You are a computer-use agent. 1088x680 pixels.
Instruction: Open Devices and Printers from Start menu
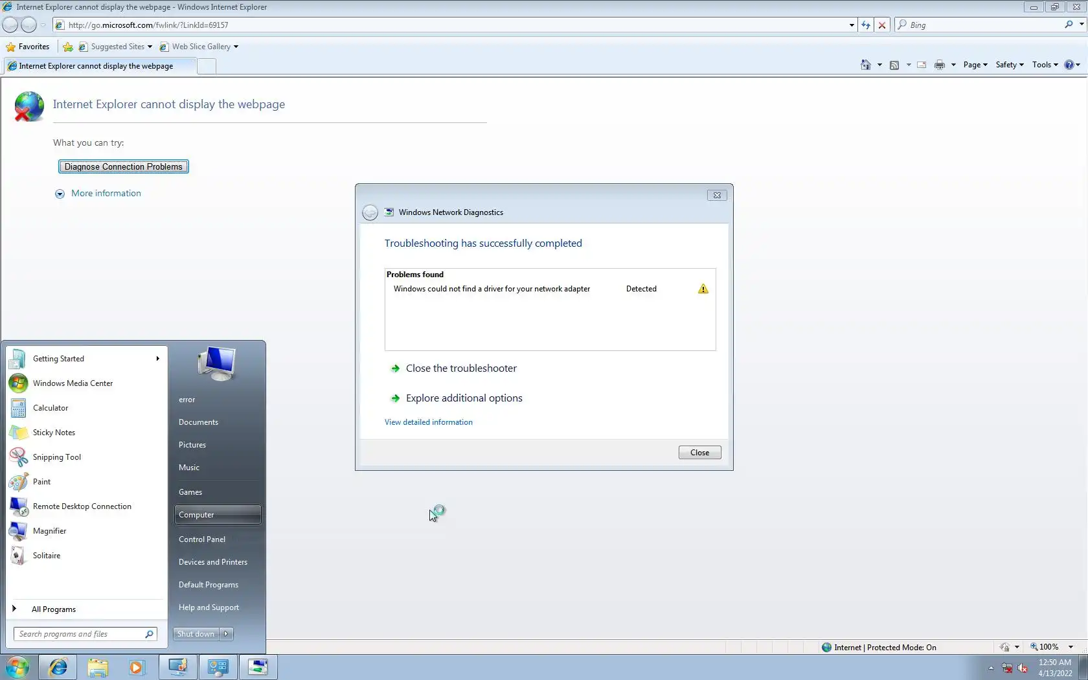point(218,562)
